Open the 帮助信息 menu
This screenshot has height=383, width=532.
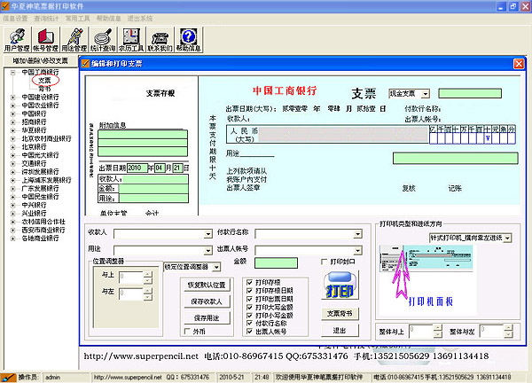[108, 19]
